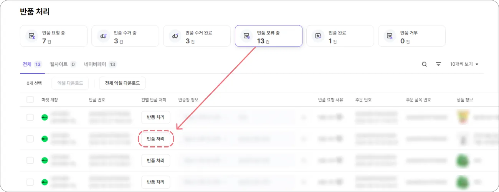Check the third return row checkbox

pos(30,160)
